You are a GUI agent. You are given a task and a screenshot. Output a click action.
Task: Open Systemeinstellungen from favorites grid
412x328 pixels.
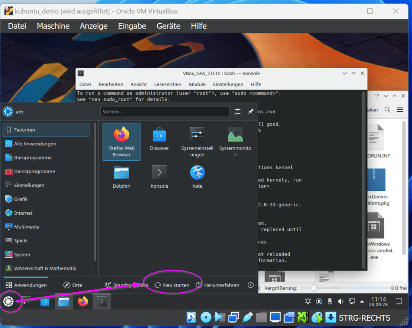tap(197, 142)
